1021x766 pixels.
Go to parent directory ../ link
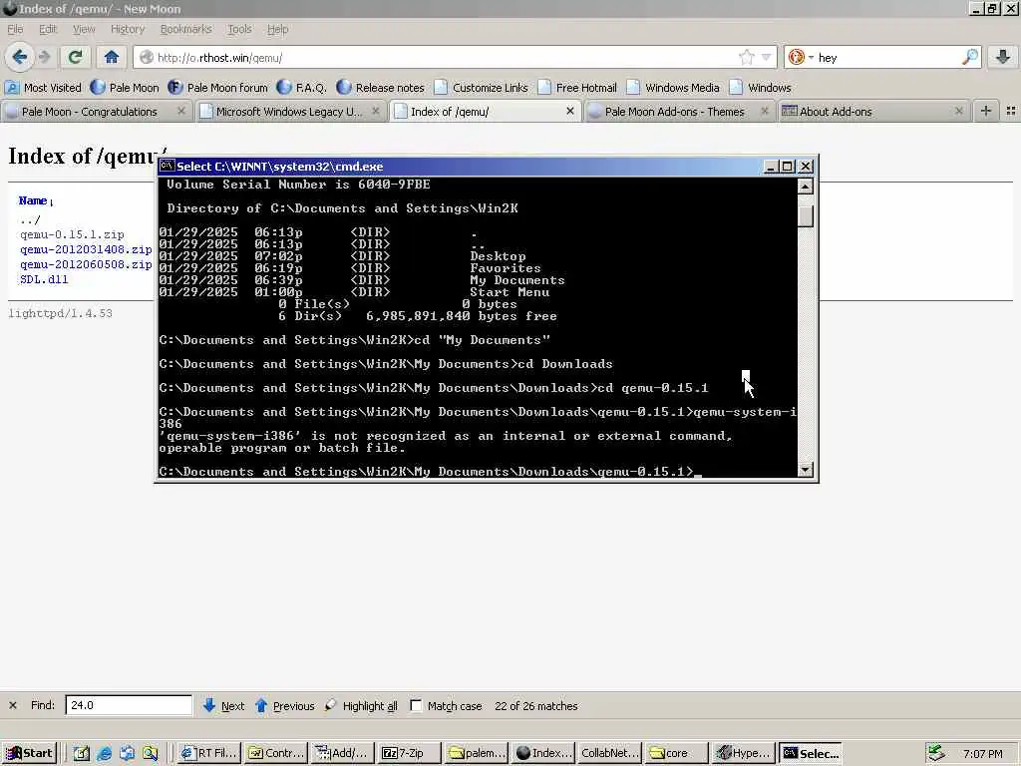[x=30, y=219]
